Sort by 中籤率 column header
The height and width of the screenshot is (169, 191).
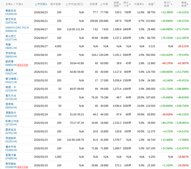click(x=139, y=4)
